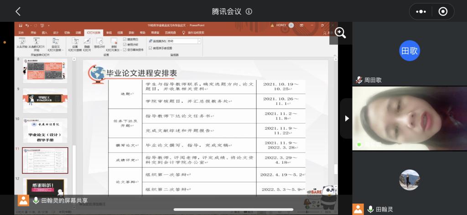467x215 pixels.
Task: Click 从当前幻灯片开始 icon
Action: 36,41
